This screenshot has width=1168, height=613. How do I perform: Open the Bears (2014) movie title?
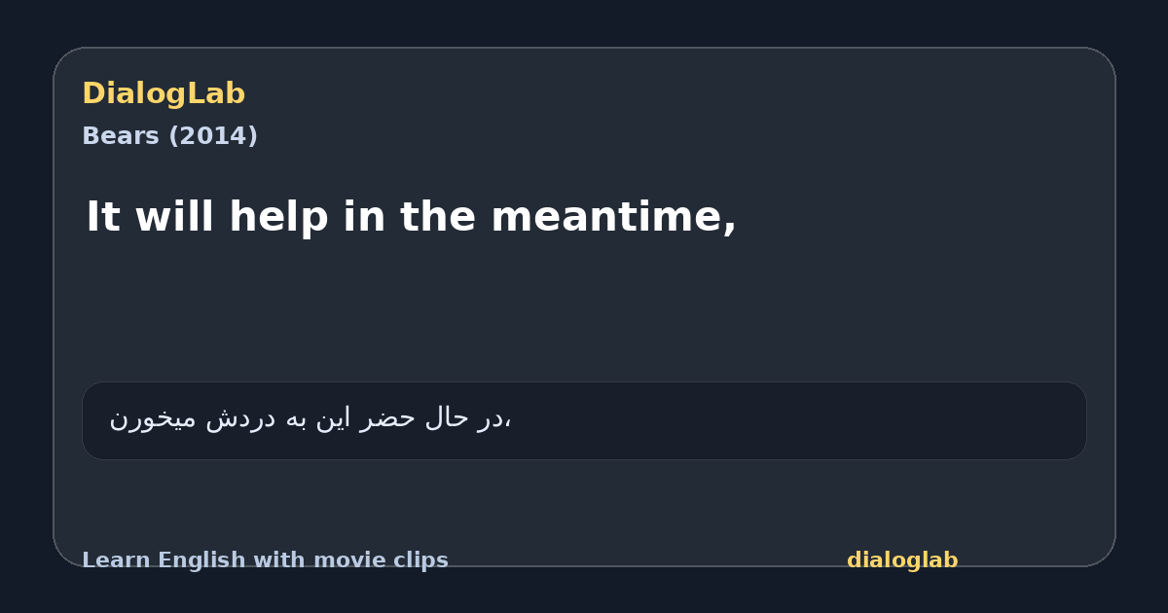[169, 136]
